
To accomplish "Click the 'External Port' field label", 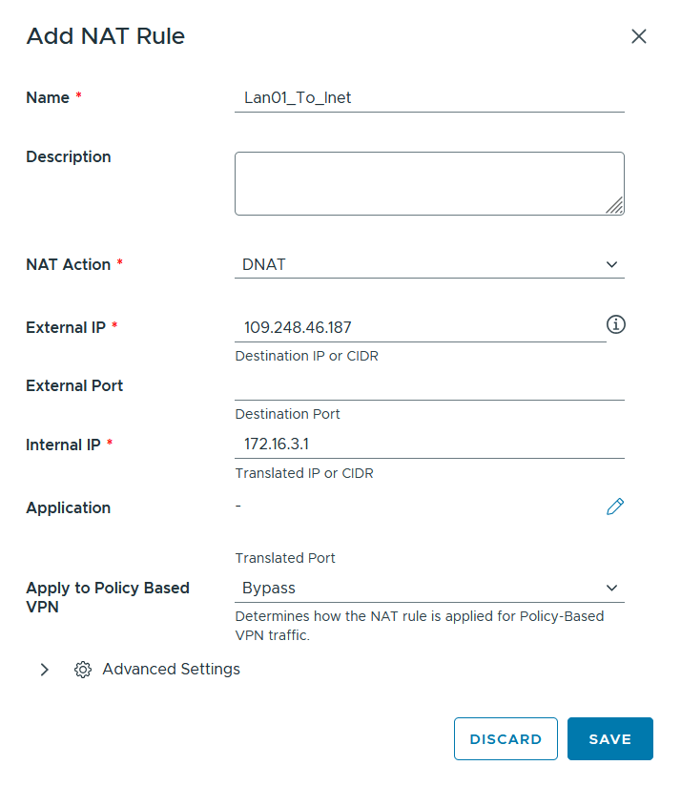I will tap(74, 386).
